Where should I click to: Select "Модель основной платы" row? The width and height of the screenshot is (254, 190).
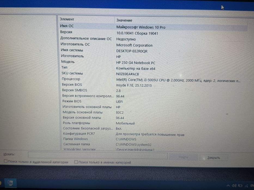pyautogui.click(x=82, y=112)
